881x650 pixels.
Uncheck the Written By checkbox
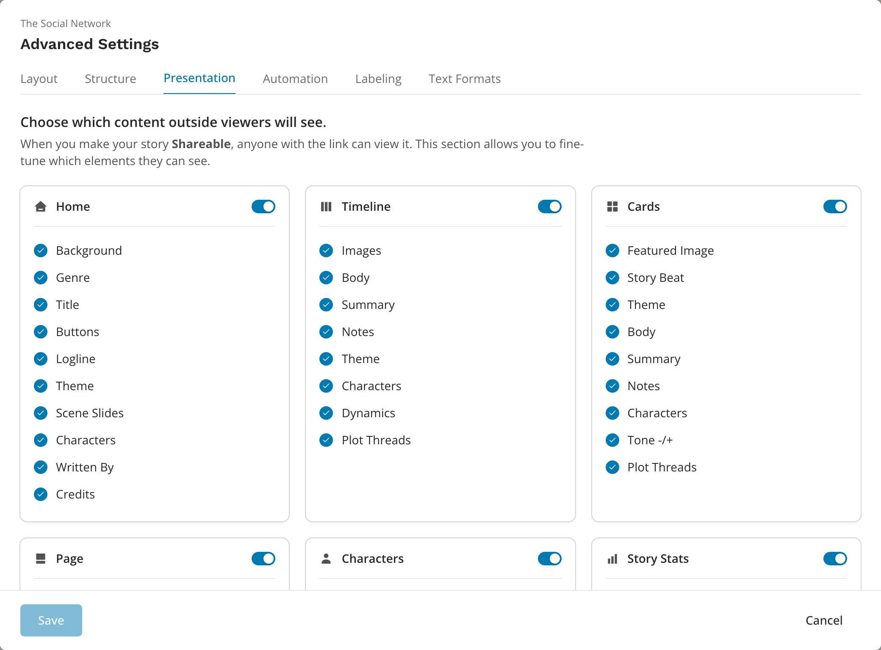[x=41, y=467]
